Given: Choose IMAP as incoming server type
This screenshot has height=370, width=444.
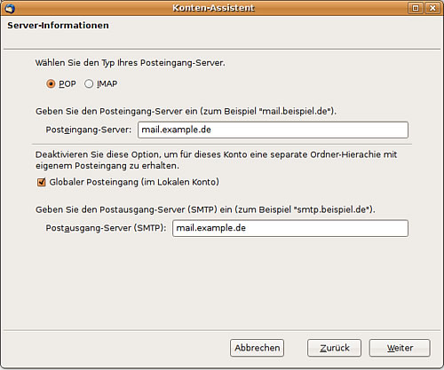Looking at the screenshot, I should (89, 84).
